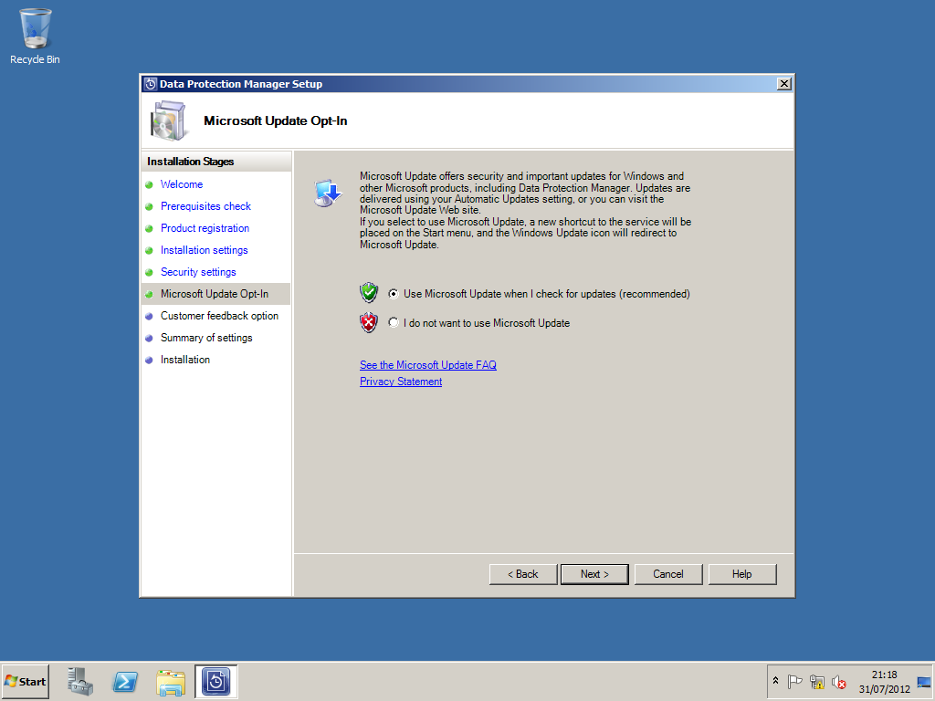Open the Action Center flag icon
This screenshot has height=701, width=935.
[x=794, y=681]
